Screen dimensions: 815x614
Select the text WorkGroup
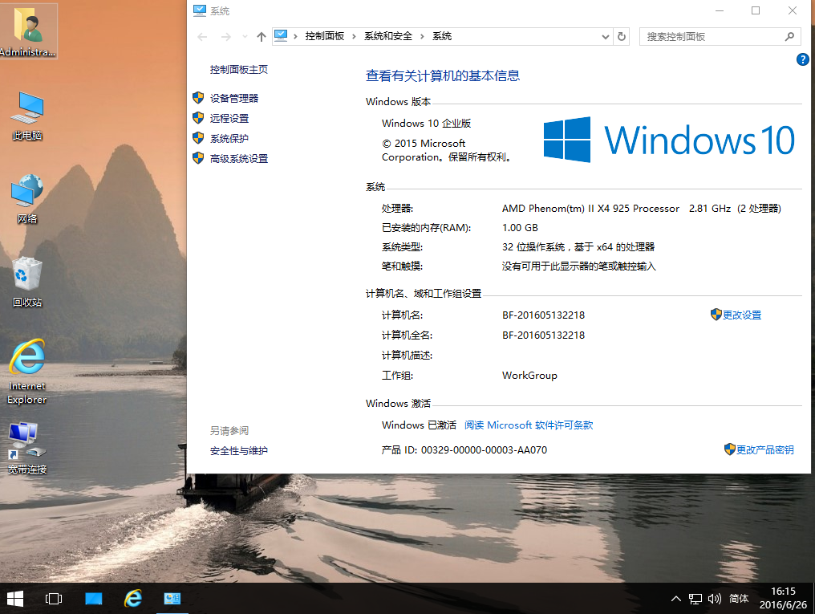(x=529, y=376)
